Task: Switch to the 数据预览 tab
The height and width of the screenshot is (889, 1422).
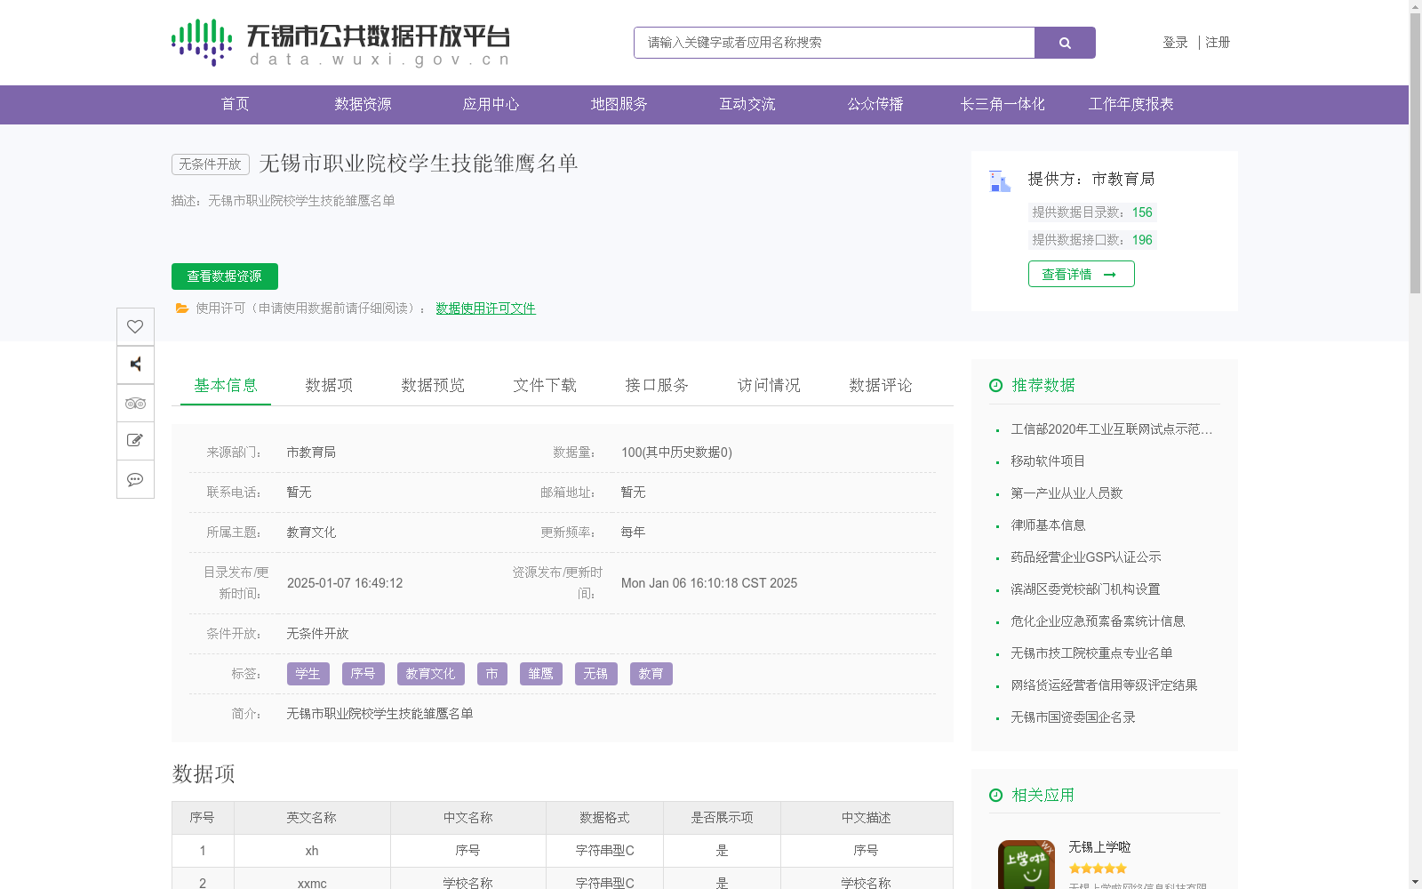Action: 433,385
